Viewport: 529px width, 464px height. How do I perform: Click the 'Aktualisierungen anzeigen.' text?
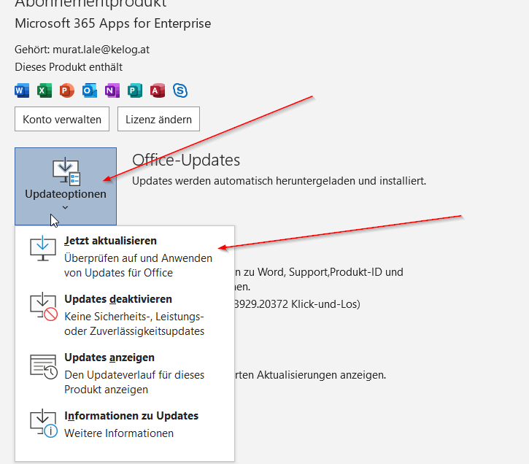coord(322,375)
